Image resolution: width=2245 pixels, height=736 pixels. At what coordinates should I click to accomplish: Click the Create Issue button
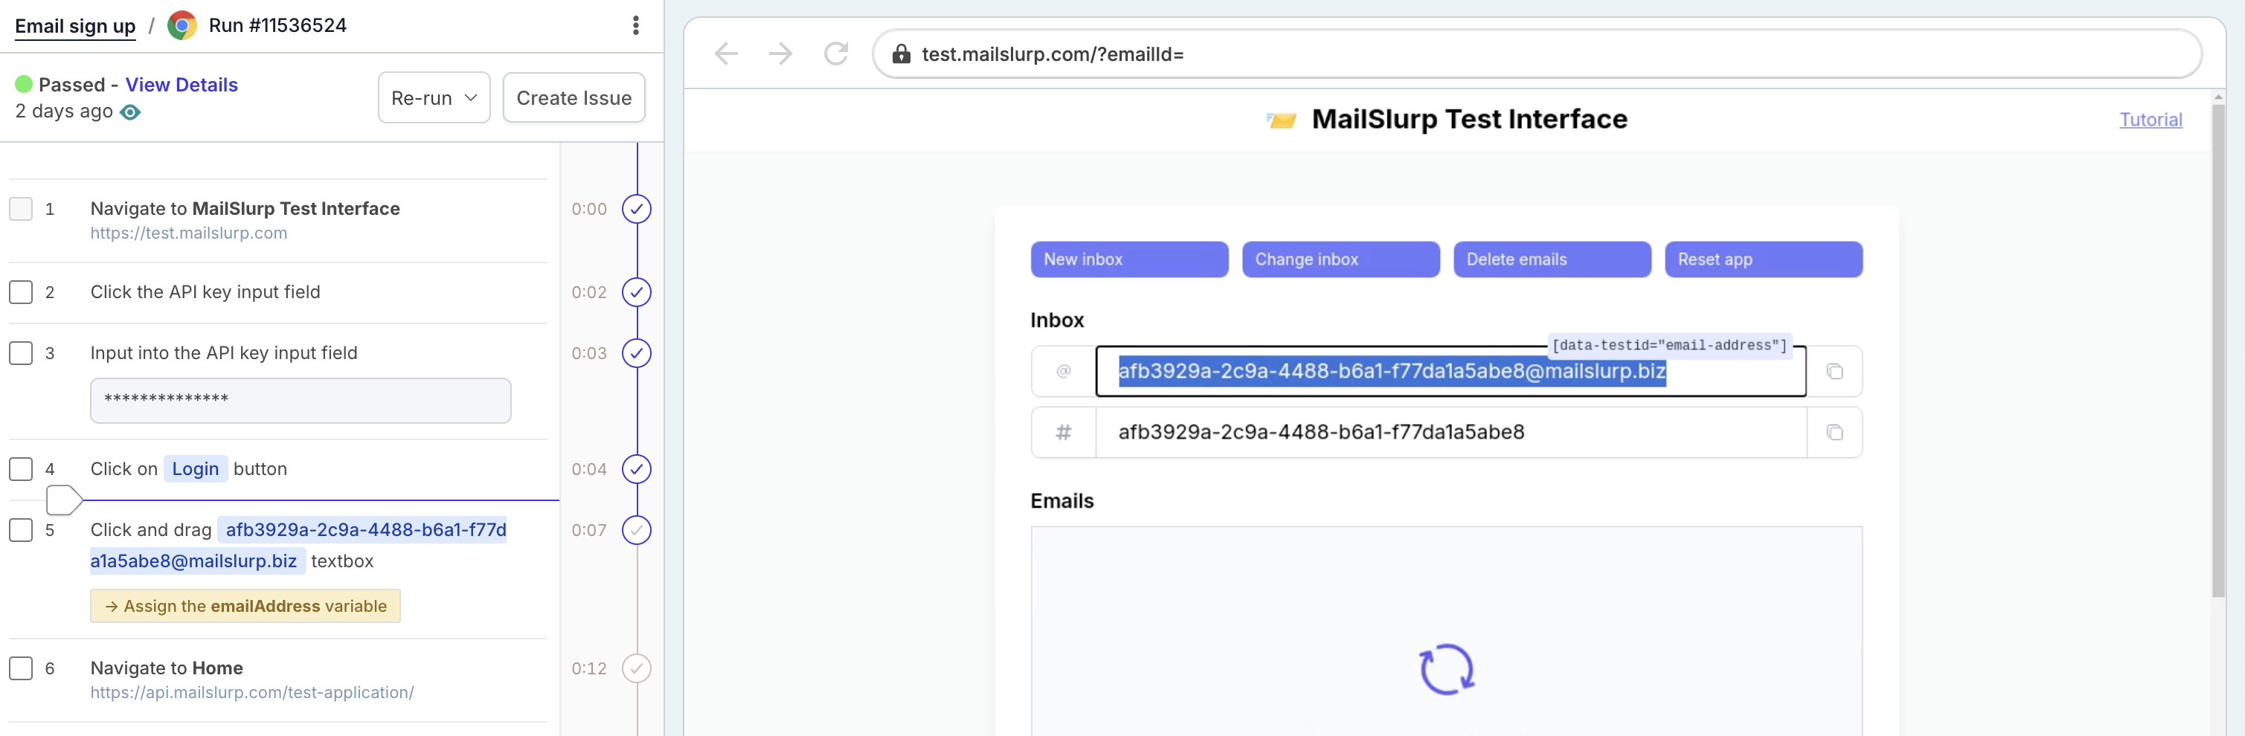[574, 97]
